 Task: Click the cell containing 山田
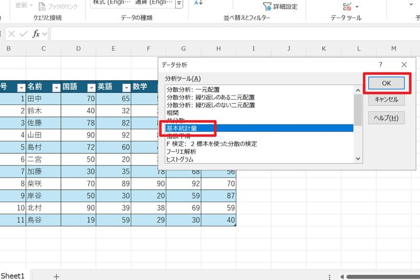(x=44, y=135)
